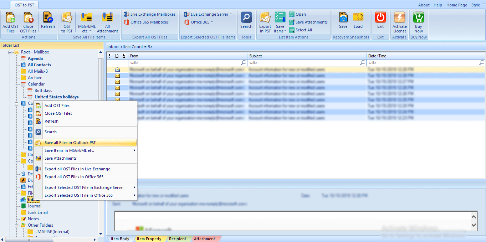The height and width of the screenshot is (242, 486).
Task: Choose Search in the context menu
Action: coord(85,132)
